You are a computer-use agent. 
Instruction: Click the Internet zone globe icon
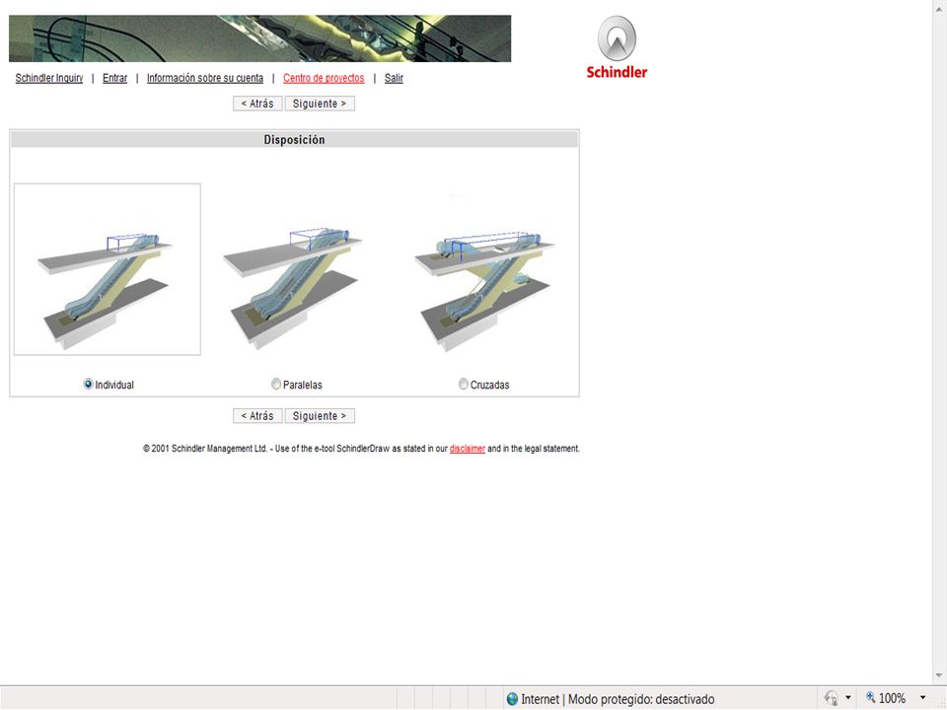coord(512,699)
